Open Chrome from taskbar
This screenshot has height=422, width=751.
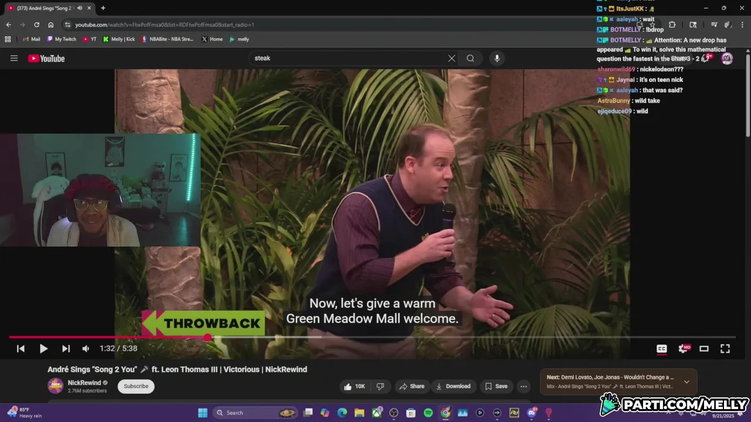coord(445,413)
